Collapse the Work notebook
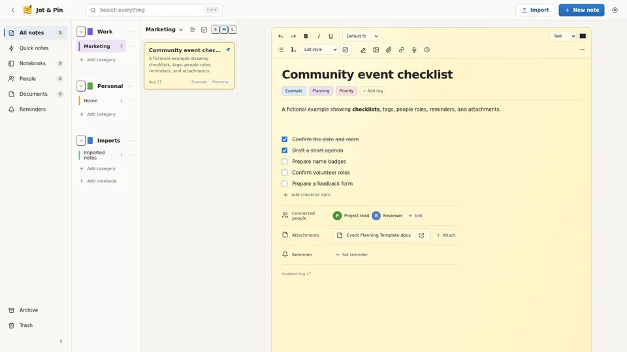This screenshot has width=627, height=352. pos(81,31)
